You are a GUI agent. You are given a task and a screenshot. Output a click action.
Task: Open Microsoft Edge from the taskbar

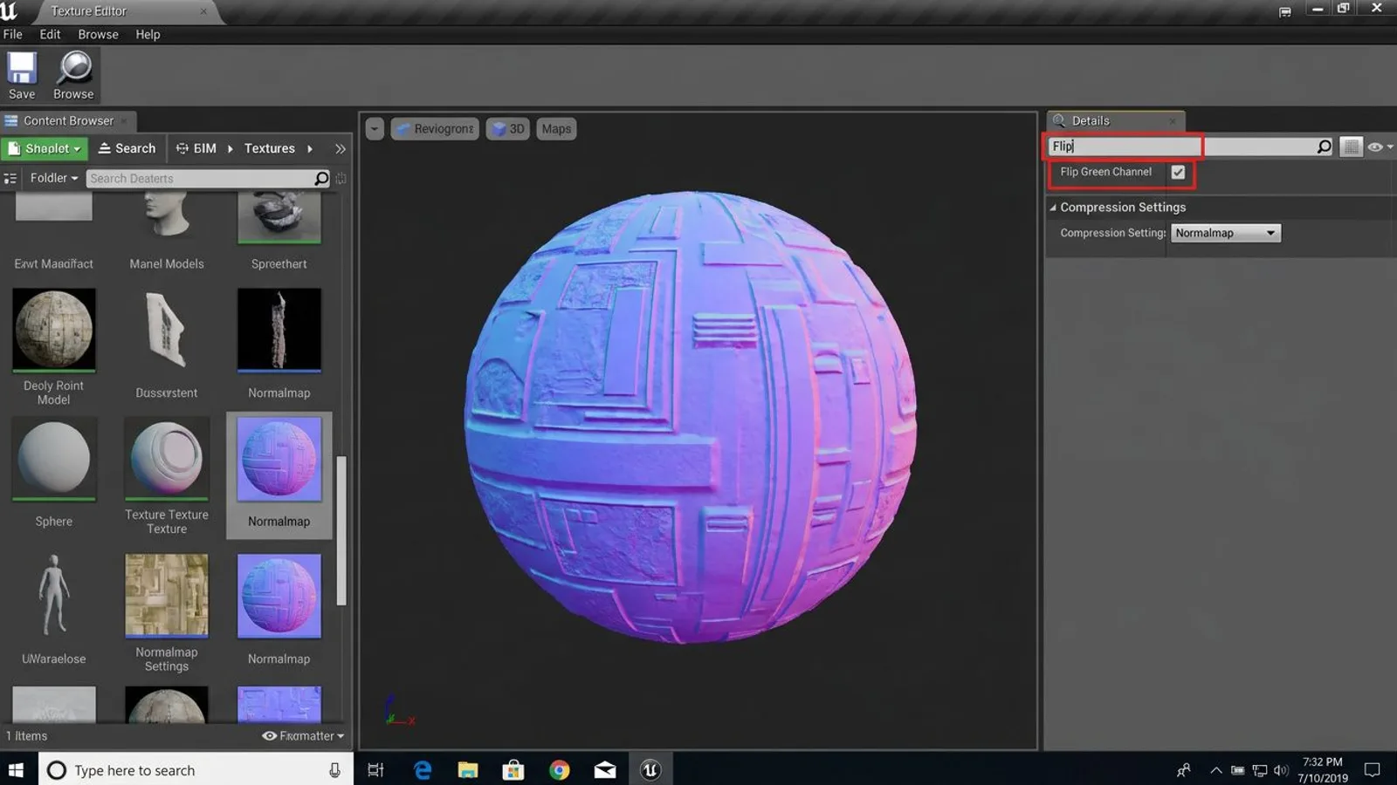tap(423, 770)
